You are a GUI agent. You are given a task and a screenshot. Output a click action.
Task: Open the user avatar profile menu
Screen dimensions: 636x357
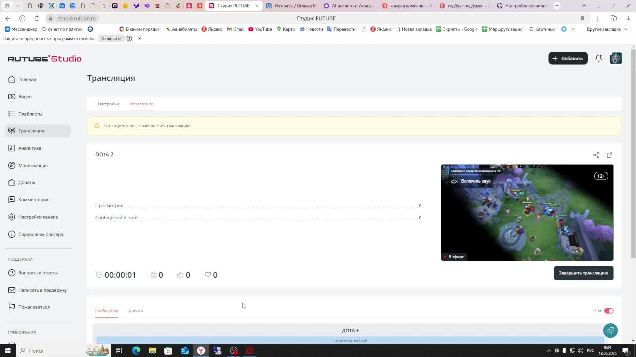point(616,58)
